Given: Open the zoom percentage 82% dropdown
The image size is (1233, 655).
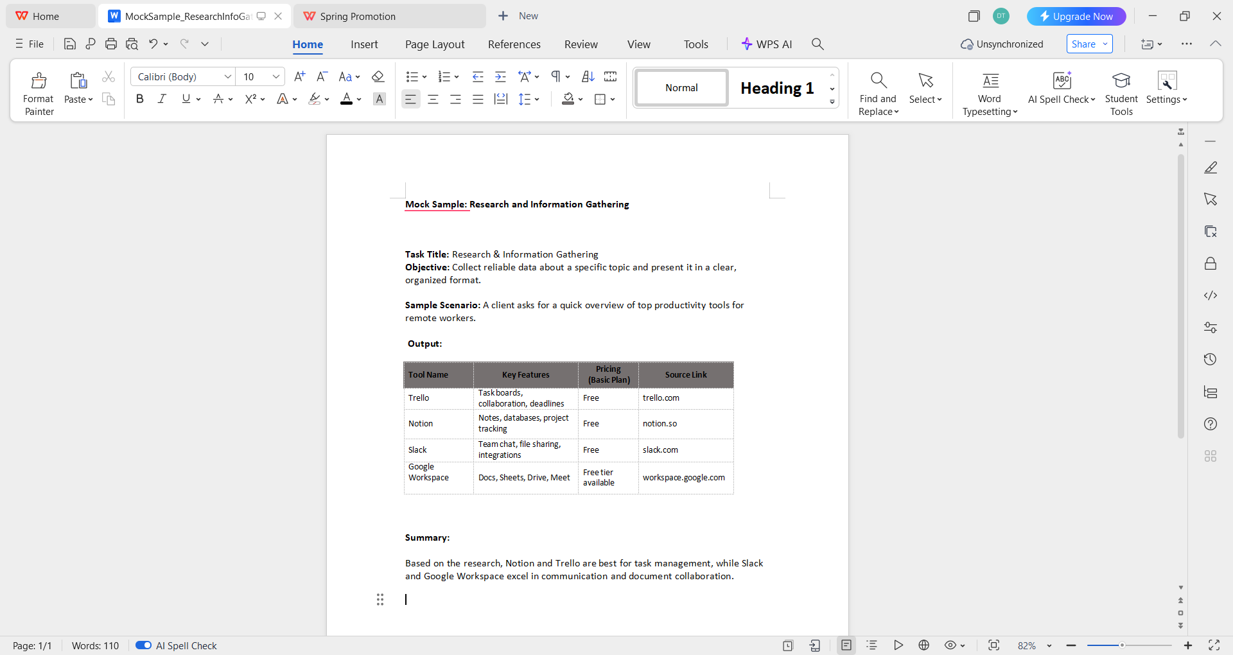Looking at the screenshot, I should (x=1049, y=645).
